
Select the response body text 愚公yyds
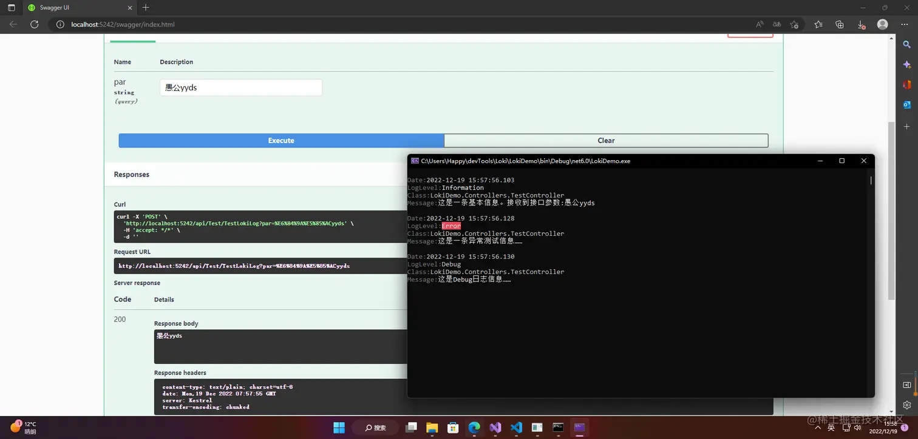(169, 335)
